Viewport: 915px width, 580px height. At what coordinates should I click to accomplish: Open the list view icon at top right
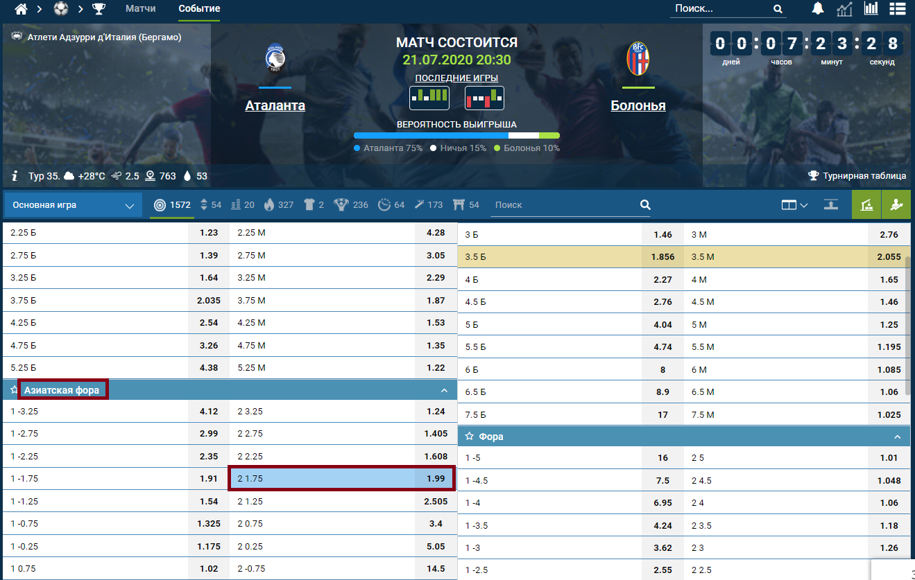click(x=897, y=9)
